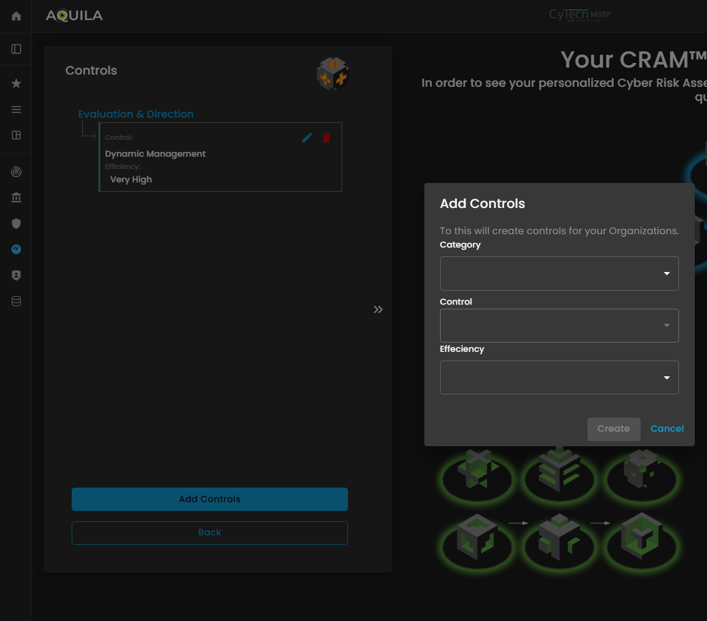Select the Evaluation & Direction tree heading
This screenshot has width=707, height=621.
click(x=136, y=114)
